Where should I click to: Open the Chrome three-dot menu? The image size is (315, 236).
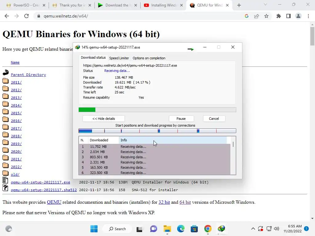[308, 16]
